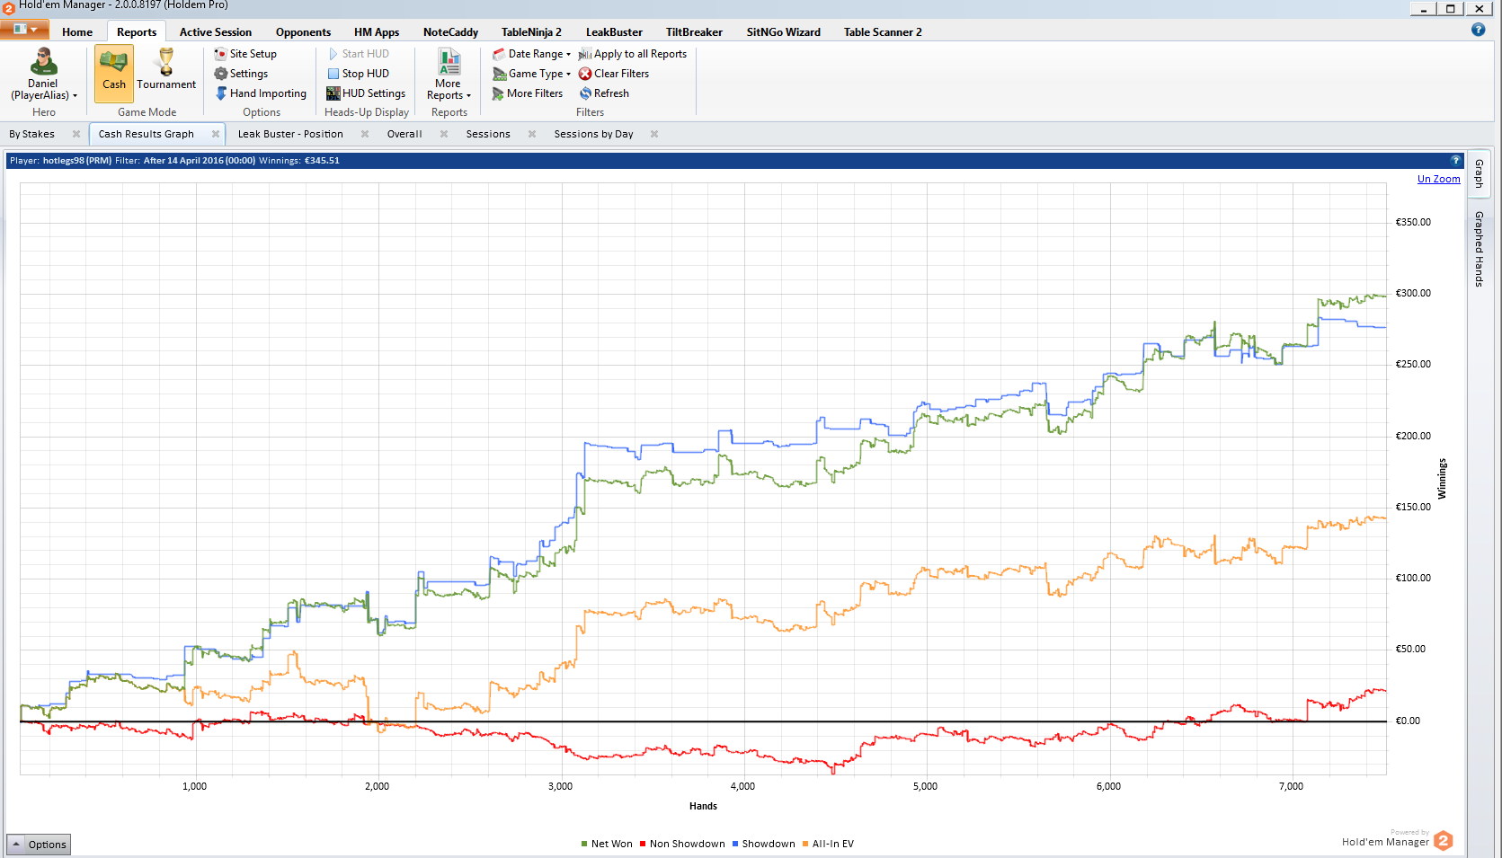Image resolution: width=1502 pixels, height=858 pixels.
Task: Select the Cash game mode icon
Action: 114,63
